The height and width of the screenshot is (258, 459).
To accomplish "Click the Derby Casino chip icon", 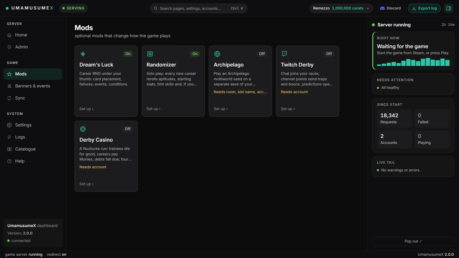I will [x=83, y=129].
